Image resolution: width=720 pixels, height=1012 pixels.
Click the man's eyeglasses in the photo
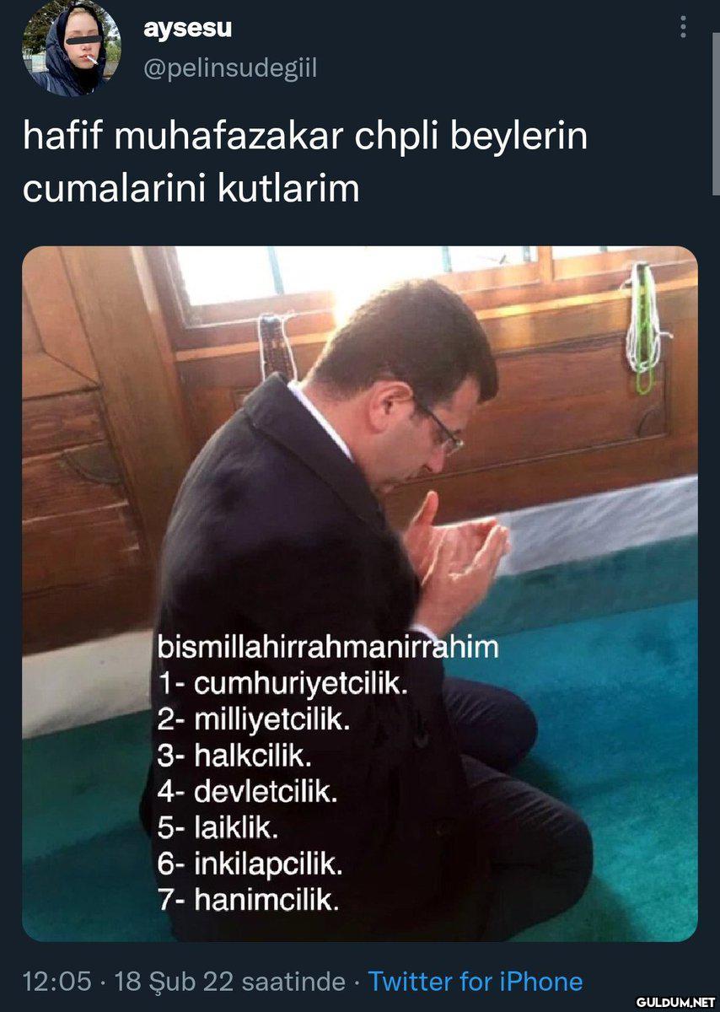click(439, 424)
